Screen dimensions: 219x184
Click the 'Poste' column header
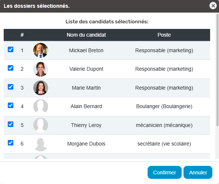[164, 35]
